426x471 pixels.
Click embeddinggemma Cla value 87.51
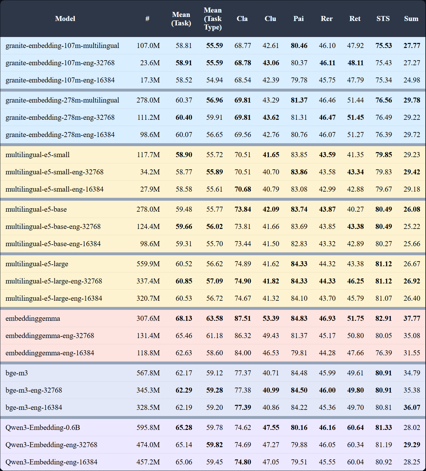point(243,319)
